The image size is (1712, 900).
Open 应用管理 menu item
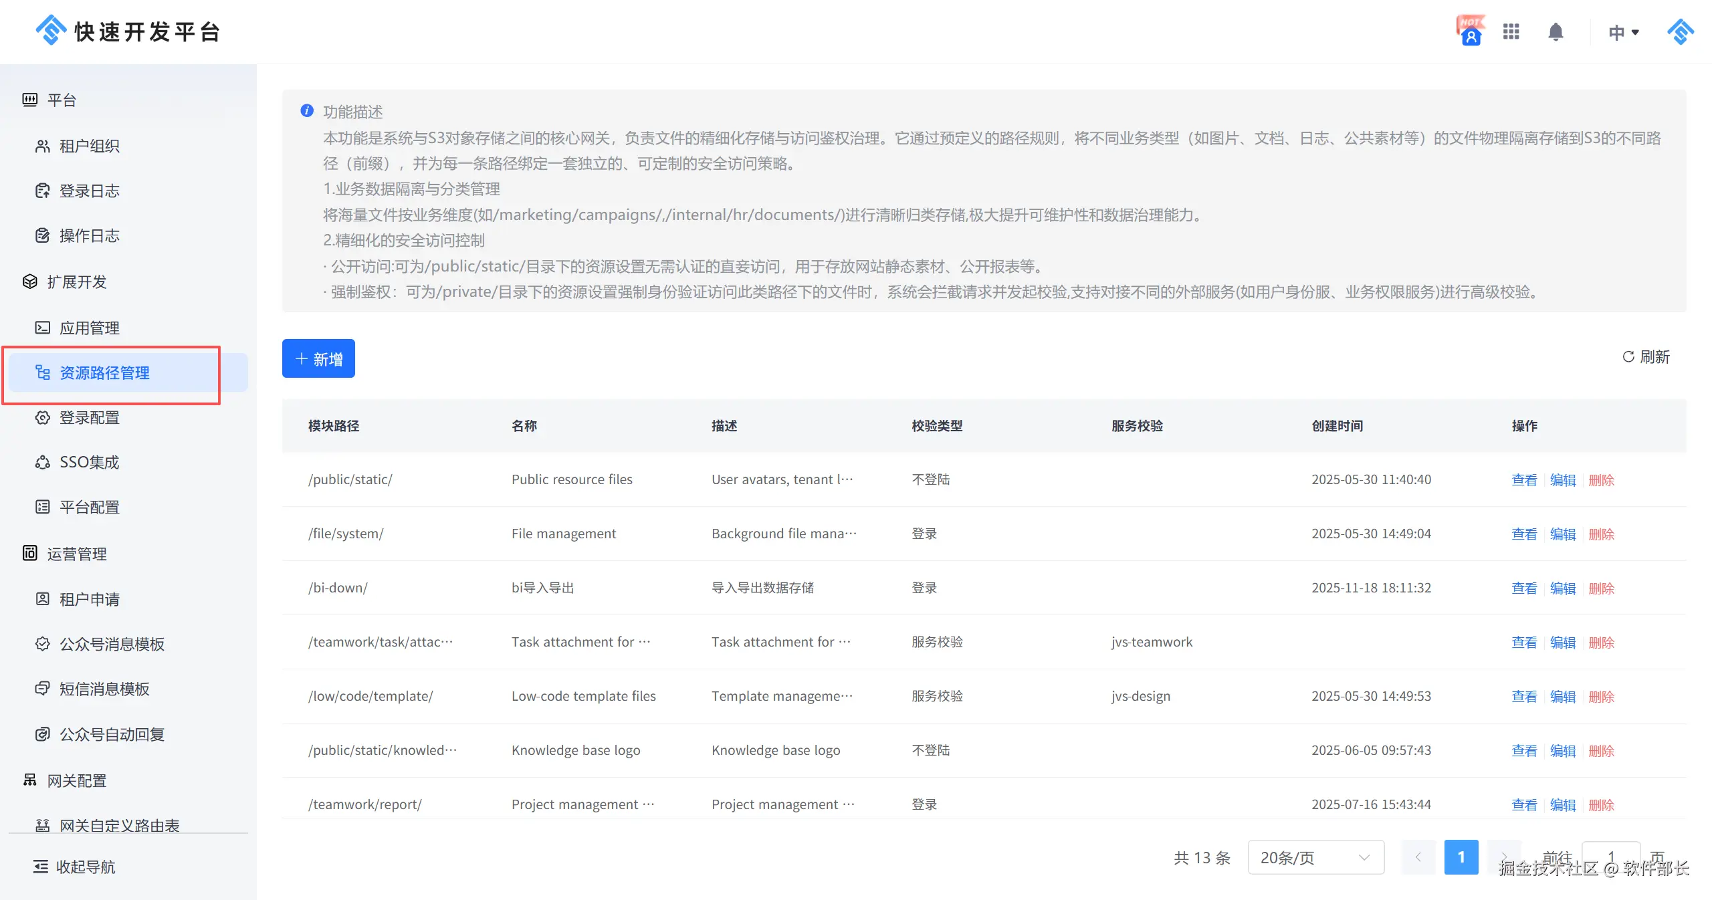coord(90,328)
